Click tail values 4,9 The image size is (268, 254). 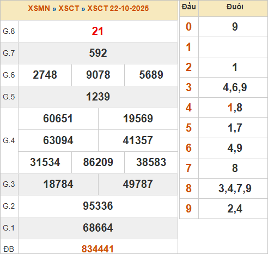(235, 148)
